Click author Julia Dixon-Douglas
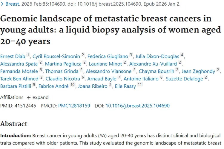The image size is (224, 149). pyautogui.click(x=157, y=56)
